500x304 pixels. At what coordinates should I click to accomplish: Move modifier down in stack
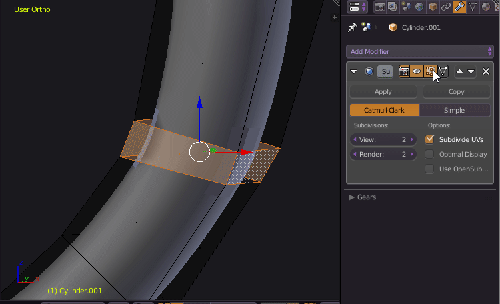(x=471, y=71)
